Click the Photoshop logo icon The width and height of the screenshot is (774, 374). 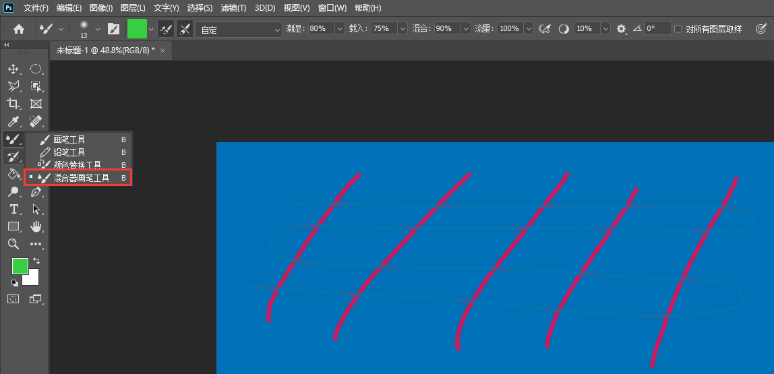point(9,8)
